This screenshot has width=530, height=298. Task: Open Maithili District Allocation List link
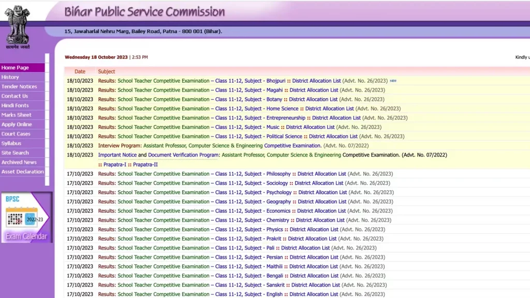click(x=314, y=266)
